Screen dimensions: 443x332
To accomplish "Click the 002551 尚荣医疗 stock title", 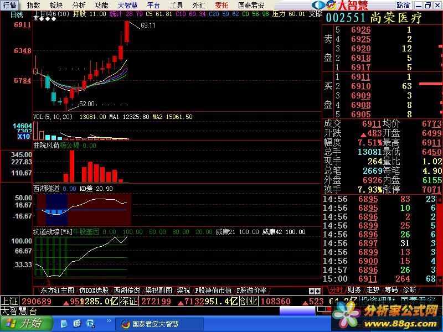I will tap(373, 18).
